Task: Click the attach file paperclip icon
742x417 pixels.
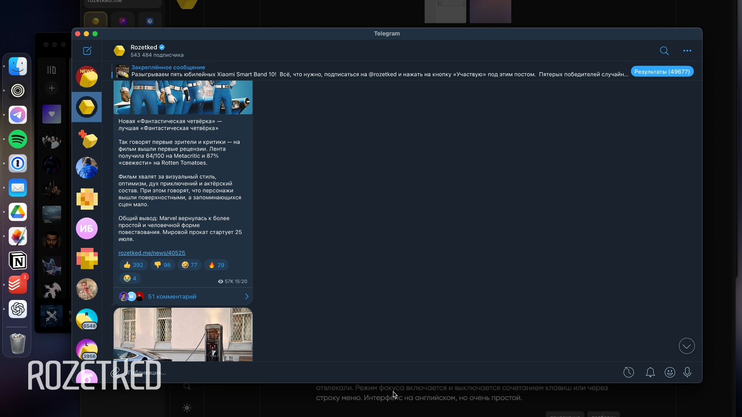Action: pyautogui.click(x=115, y=373)
